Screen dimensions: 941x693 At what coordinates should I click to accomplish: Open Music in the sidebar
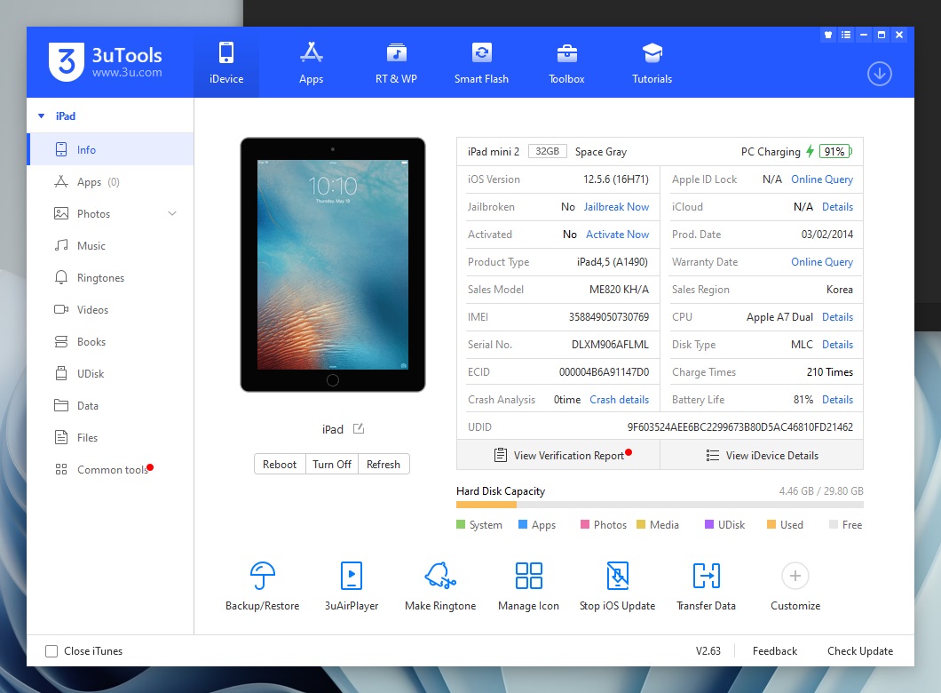[110, 245]
